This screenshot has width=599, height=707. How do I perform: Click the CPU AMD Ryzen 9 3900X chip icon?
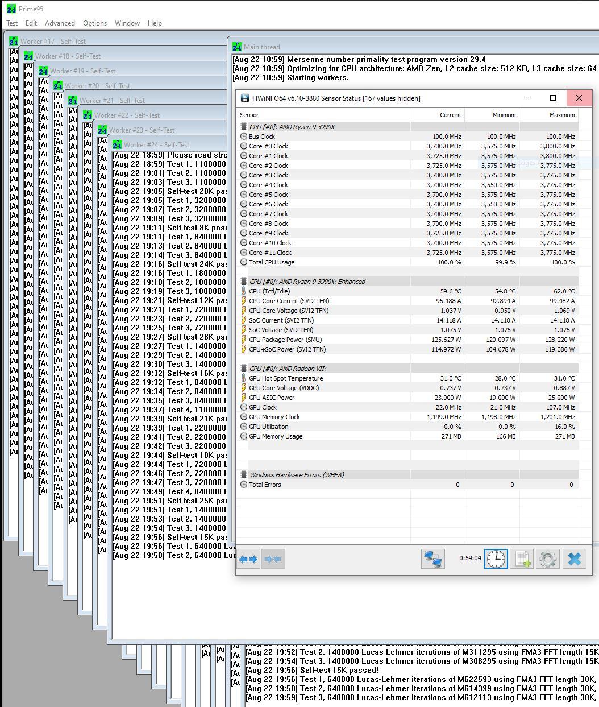click(244, 126)
